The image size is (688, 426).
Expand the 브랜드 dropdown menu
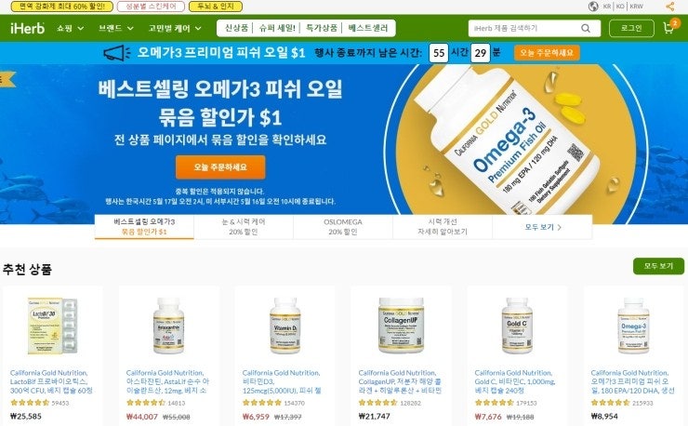point(116,28)
